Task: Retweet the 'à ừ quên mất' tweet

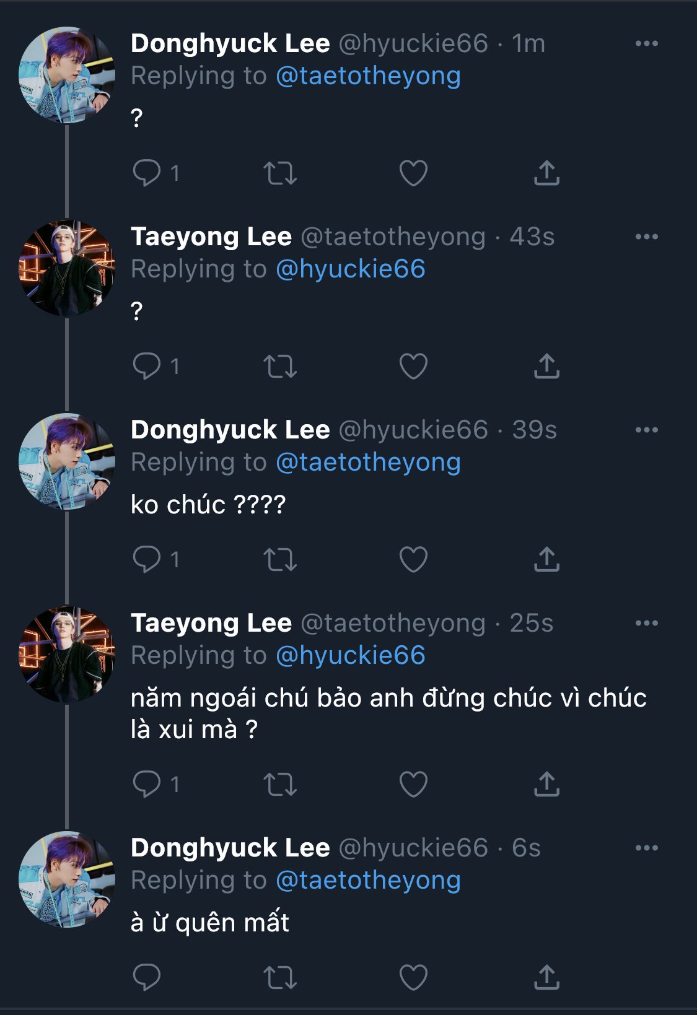Action: [x=280, y=978]
